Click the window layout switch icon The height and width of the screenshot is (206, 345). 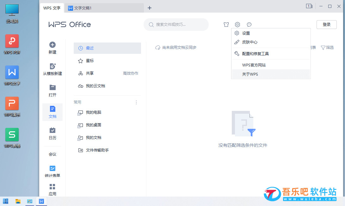[x=309, y=6]
